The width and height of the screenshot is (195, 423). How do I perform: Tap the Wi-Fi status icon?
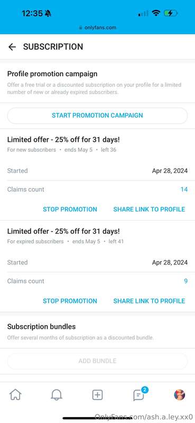tap(156, 13)
